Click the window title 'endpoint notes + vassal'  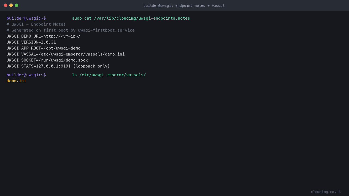(184, 5)
